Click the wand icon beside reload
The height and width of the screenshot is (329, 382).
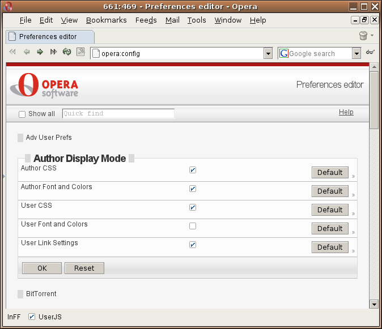[80, 52]
